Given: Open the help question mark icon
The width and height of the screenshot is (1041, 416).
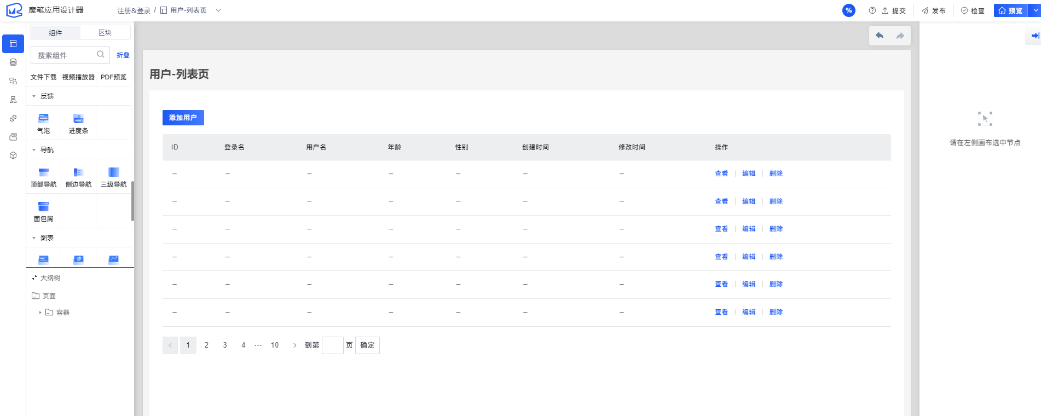Looking at the screenshot, I should coord(872,10).
